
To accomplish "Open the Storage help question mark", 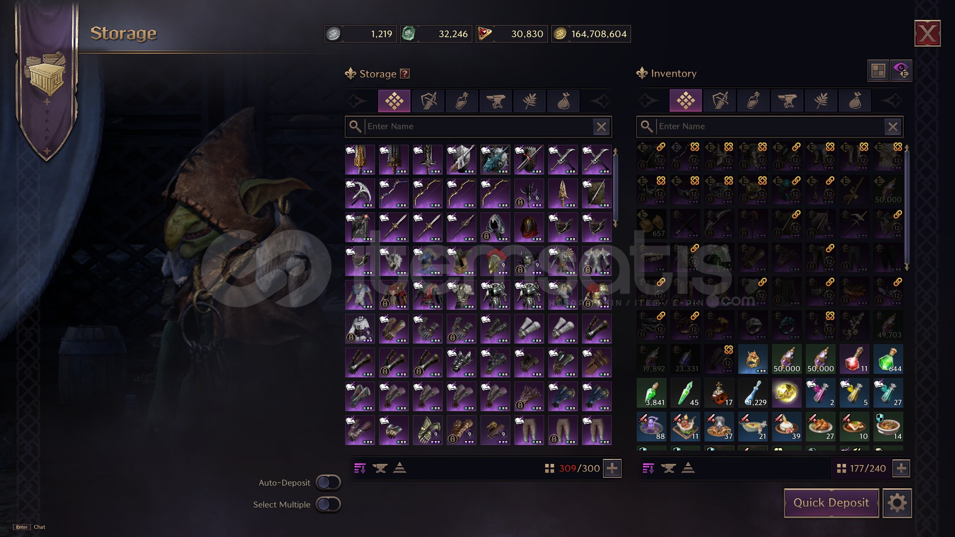I will tap(405, 74).
